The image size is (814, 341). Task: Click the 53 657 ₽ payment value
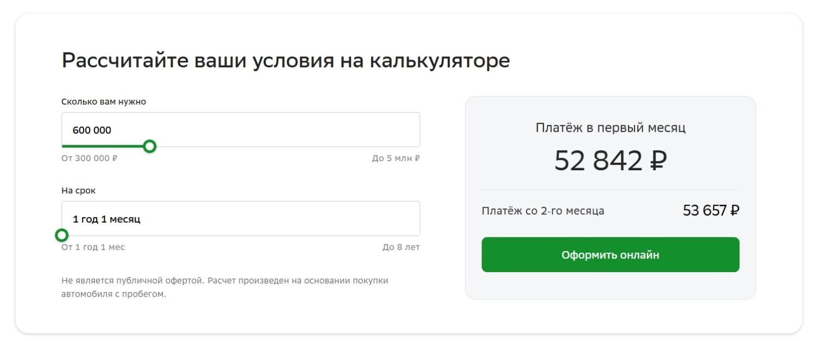711,210
